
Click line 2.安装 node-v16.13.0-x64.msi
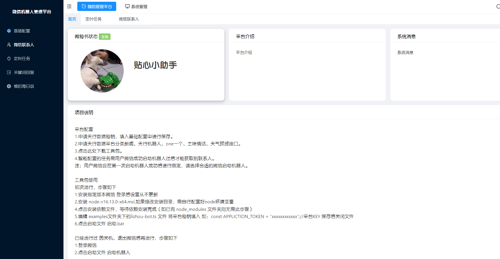[154, 202]
